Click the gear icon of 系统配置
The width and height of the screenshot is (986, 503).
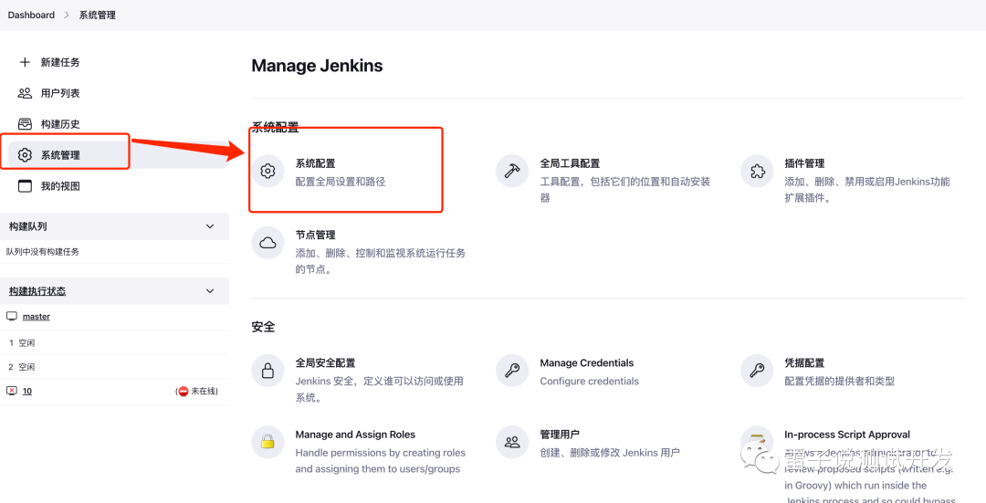coord(267,171)
